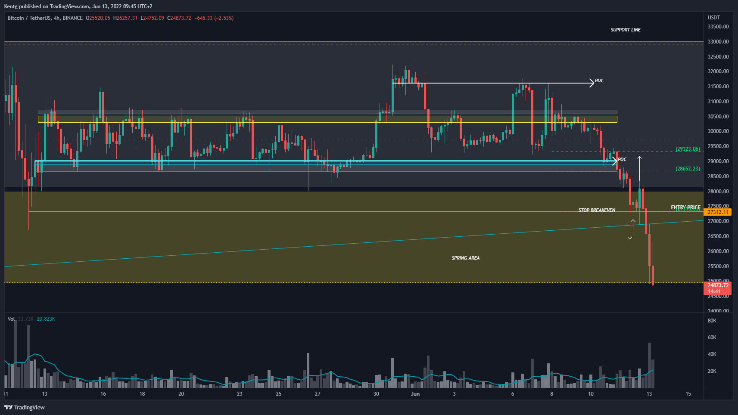The height and width of the screenshot is (415, 738).
Task: Select the open value O25520.05
Action: 98,18
